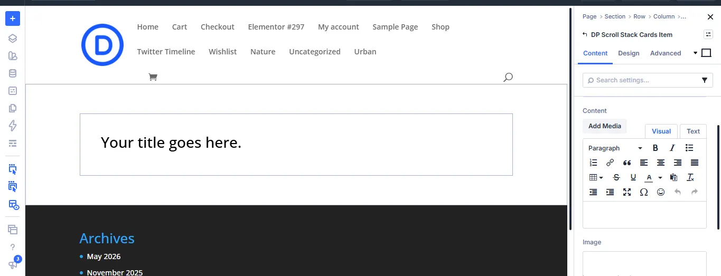Switch editor to Text tab
The image size is (721, 276).
click(693, 131)
